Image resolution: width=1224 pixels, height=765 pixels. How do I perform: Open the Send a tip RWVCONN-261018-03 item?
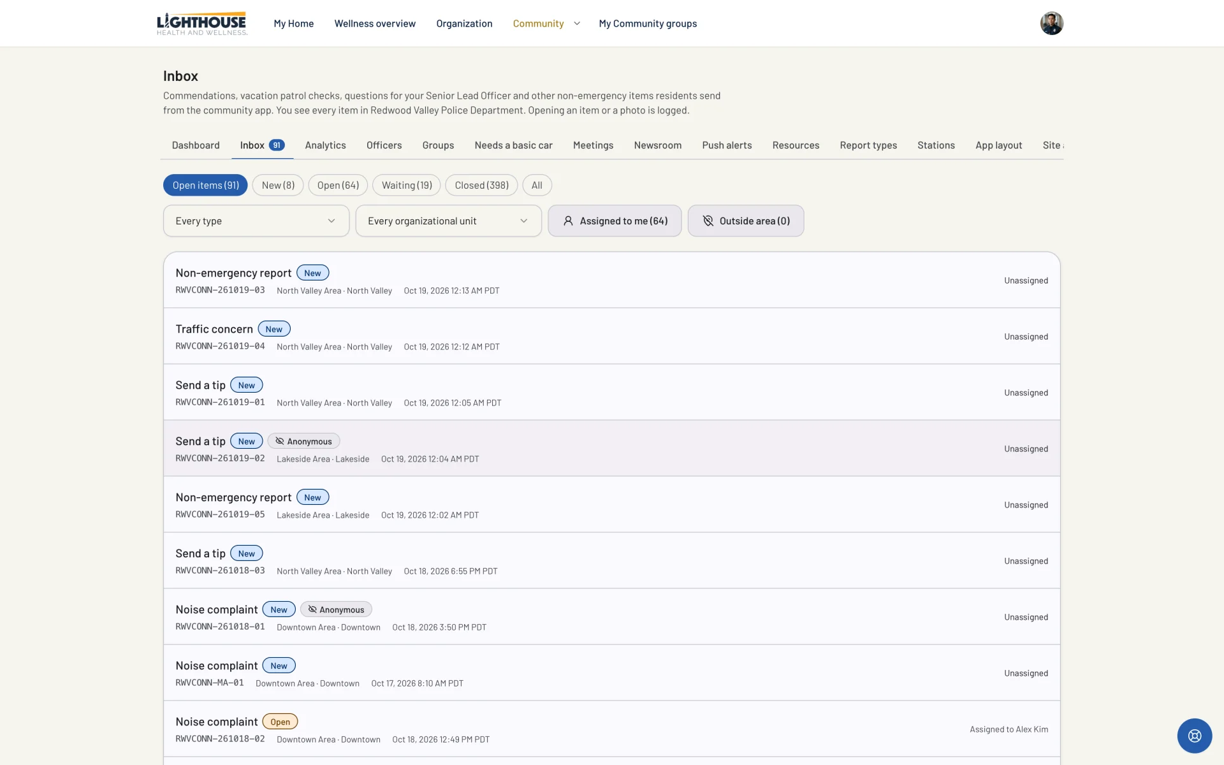[x=612, y=561]
